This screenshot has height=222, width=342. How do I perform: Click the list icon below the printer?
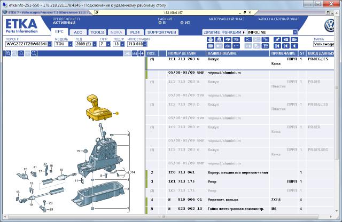tap(210, 46)
